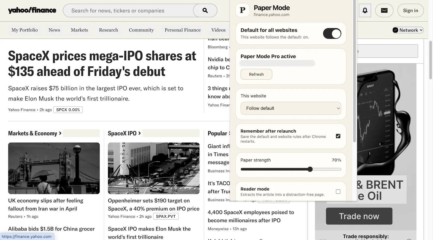
Task: Open Alibaba bids $1.5B for China grocer
Action: (x=51, y=229)
